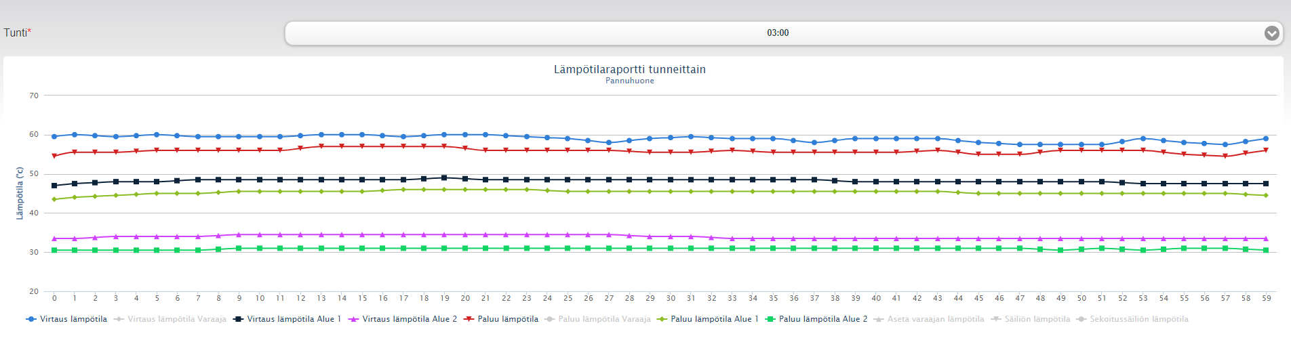Click the 03:00 hour selection field
This screenshot has width=1291, height=357.
[777, 33]
